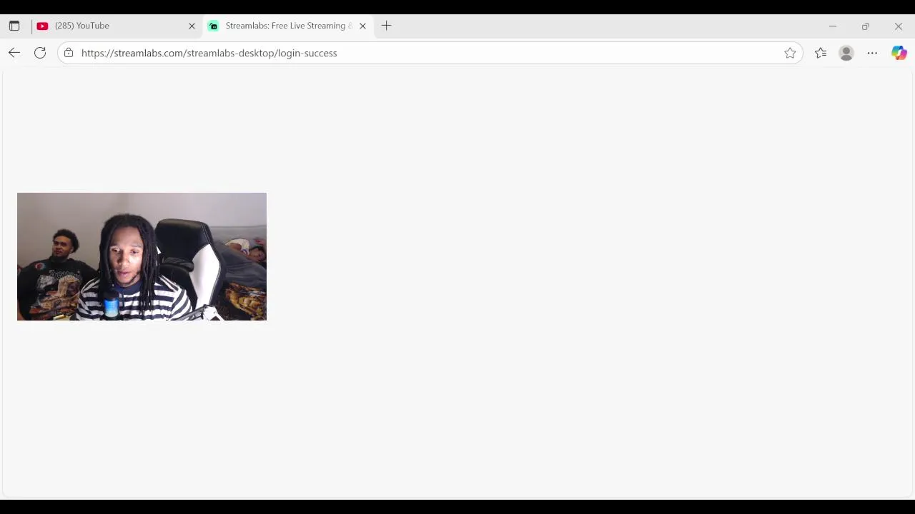The image size is (915, 514).
Task: Open the Favorites list icon
Action: (x=821, y=53)
